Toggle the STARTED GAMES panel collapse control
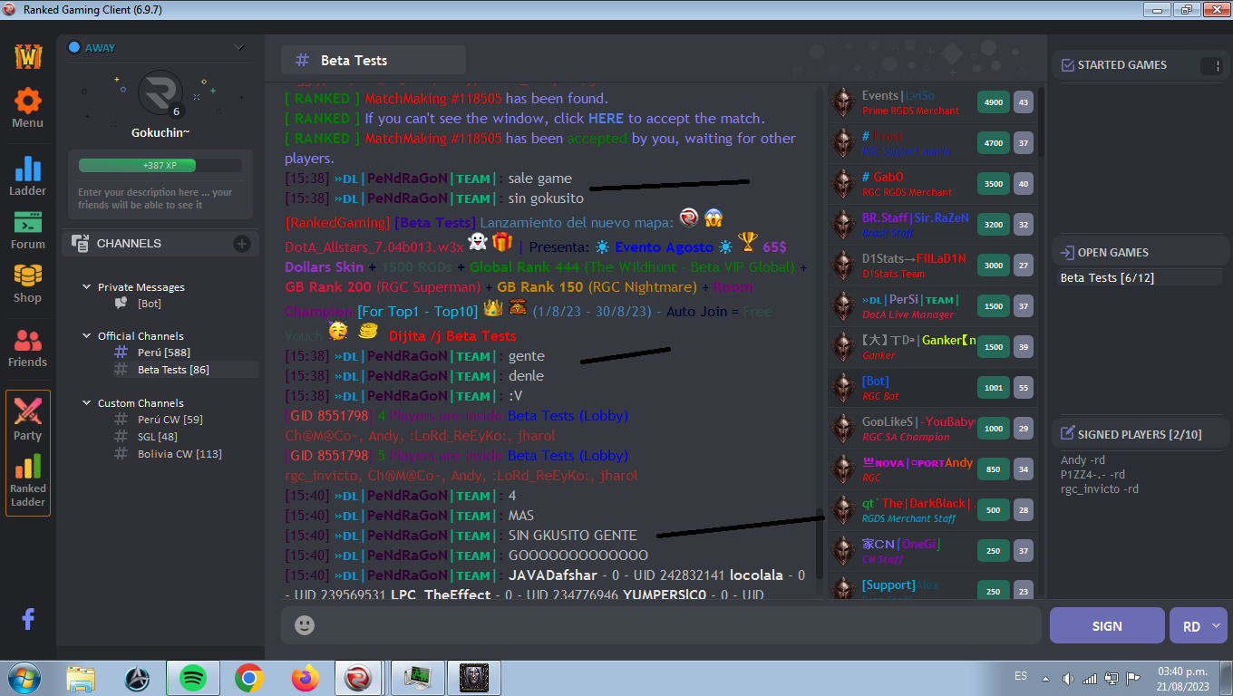 1211,66
